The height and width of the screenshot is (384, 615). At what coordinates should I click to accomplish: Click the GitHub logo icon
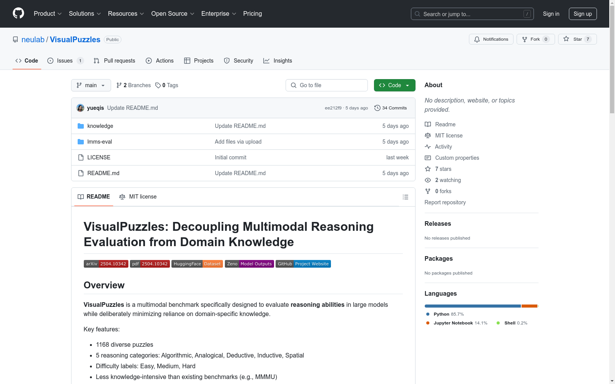pos(18,13)
